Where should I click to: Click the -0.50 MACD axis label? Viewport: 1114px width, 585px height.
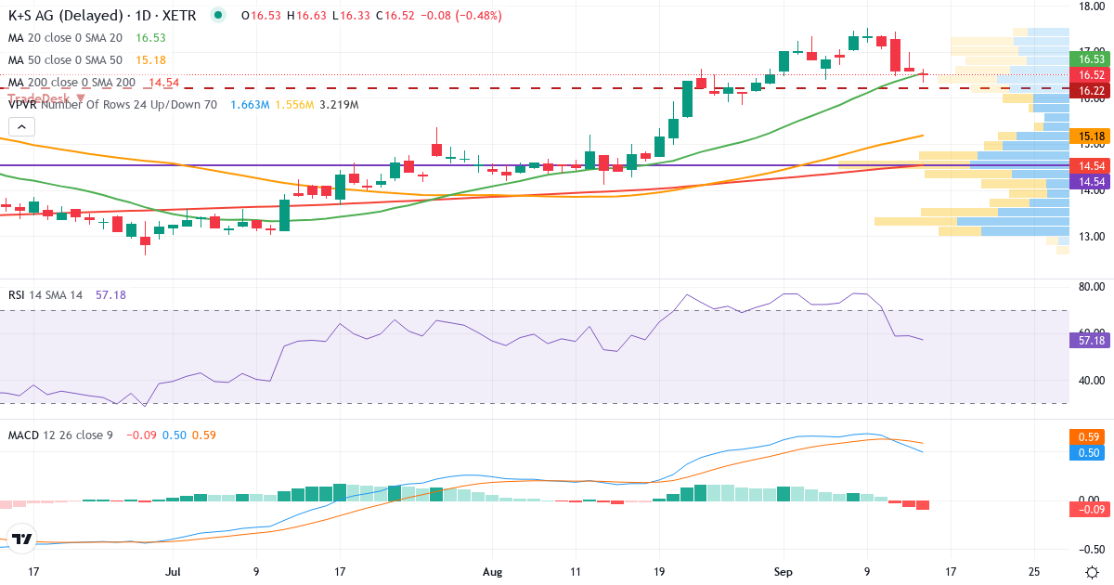[x=1090, y=548]
